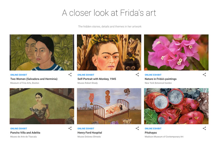Click the share icon for Nature in Frida's paintings
The height and width of the screenshot is (155, 222).
click(x=204, y=75)
